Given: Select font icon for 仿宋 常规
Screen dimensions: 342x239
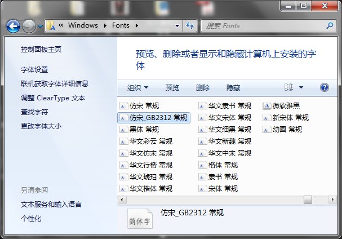Looking at the screenshot, I should point(123,106).
